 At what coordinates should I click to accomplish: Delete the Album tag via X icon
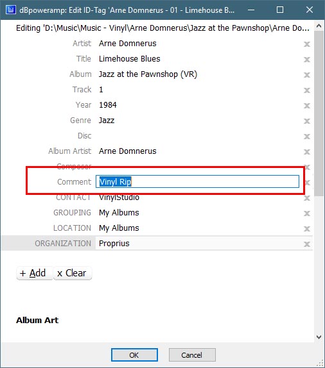pos(306,75)
